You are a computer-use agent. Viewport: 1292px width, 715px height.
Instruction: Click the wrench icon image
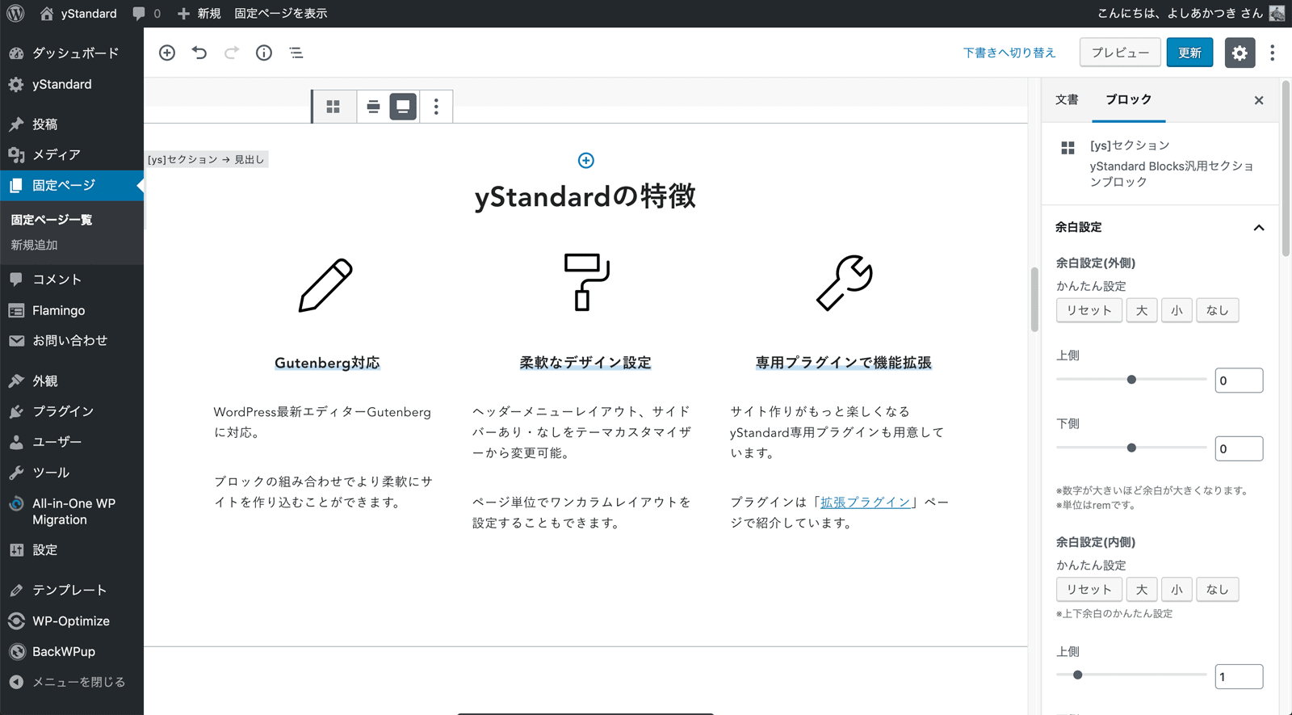(x=844, y=284)
